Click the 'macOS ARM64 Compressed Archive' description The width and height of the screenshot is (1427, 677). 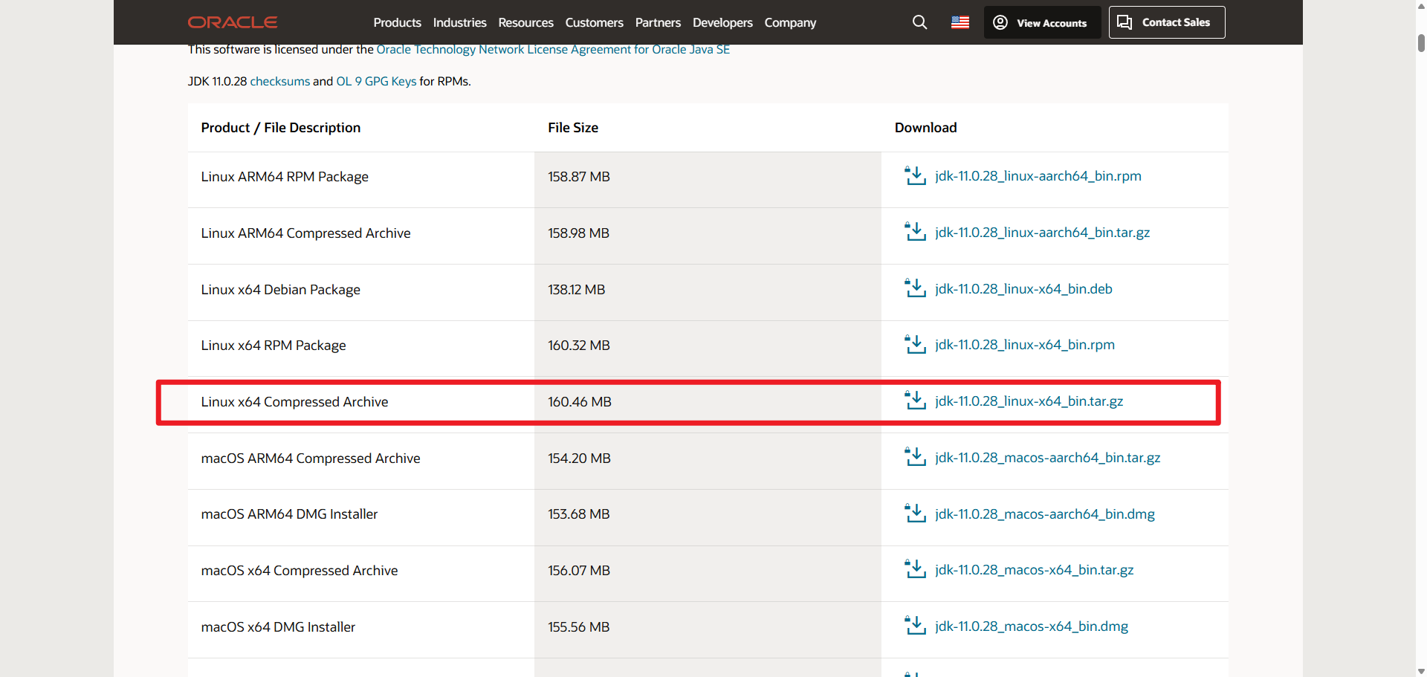pyautogui.click(x=311, y=459)
